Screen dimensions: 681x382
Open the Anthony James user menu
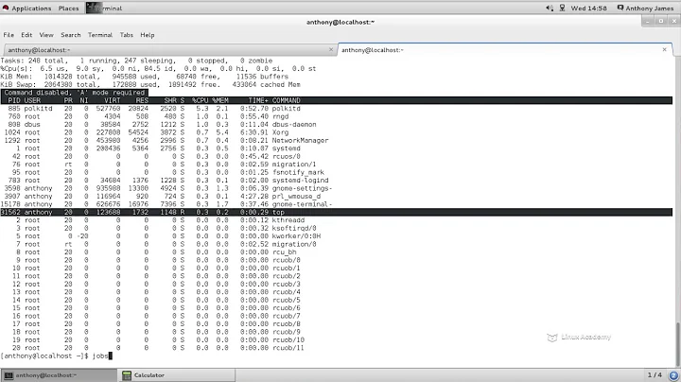point(645,8)
